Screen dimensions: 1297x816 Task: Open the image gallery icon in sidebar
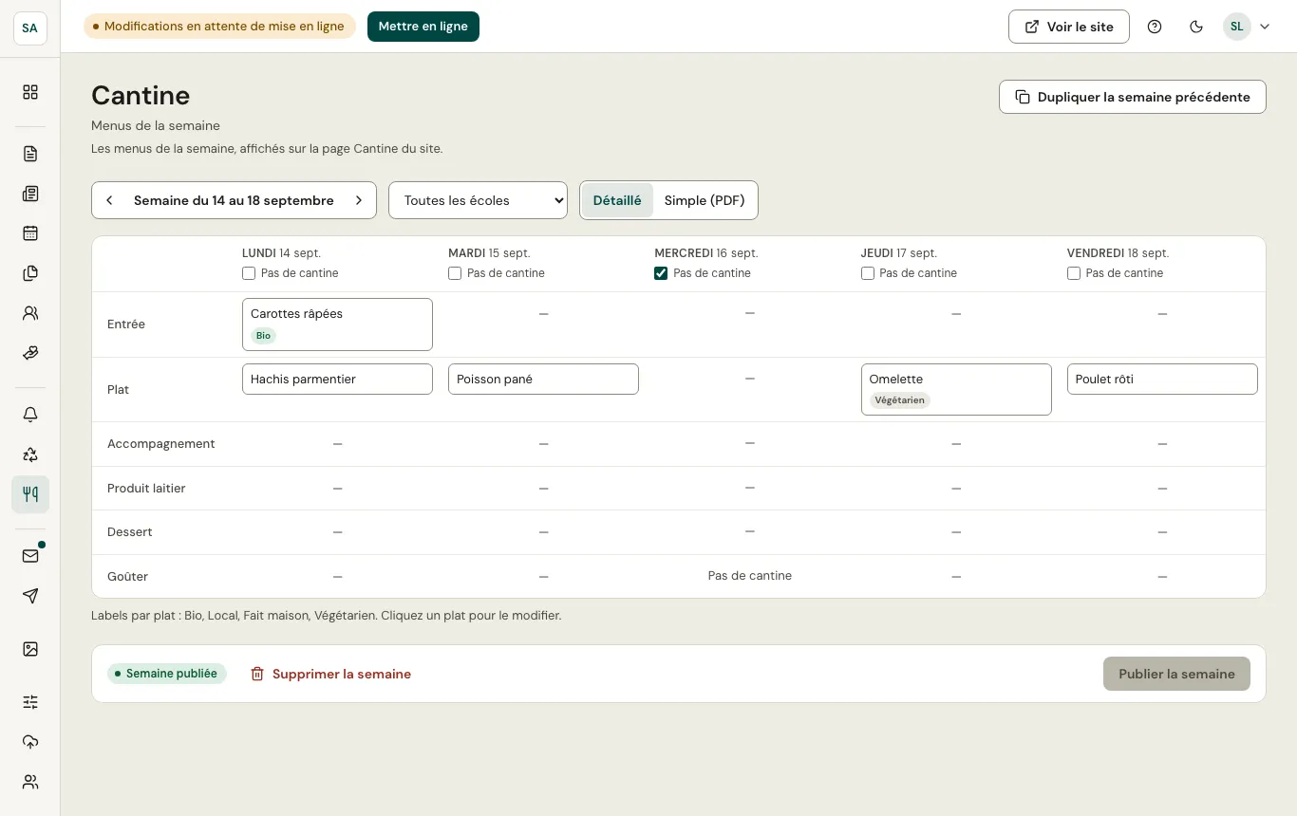click(x=30, y=649)
